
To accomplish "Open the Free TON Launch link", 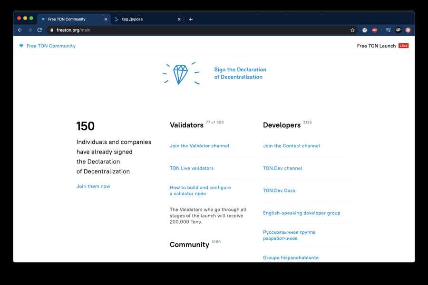I will (x=376, y=46).
